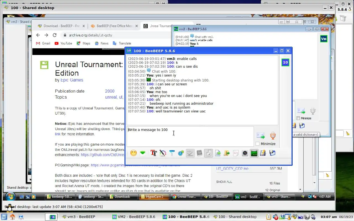Click the orange microphone voice message icon

(x=273, y=135)
